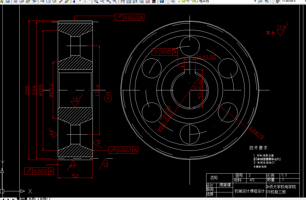Click the 3D DWF export icon
306x200 pixels.
[34, 1]
